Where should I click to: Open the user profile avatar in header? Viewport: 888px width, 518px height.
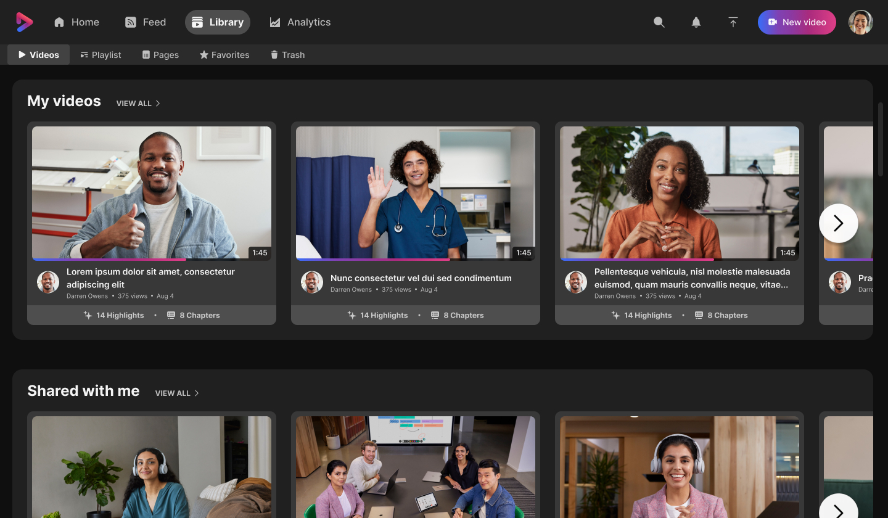coord(861,22)
